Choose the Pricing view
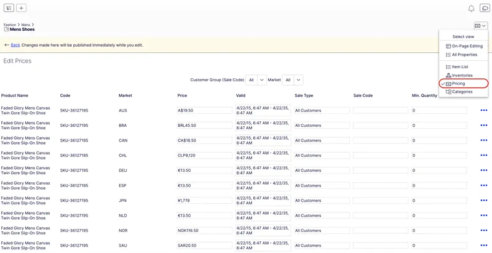 point(464,84)
